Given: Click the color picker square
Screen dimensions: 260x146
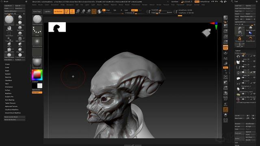Looking at the screenshot, I should click(37, 75).
